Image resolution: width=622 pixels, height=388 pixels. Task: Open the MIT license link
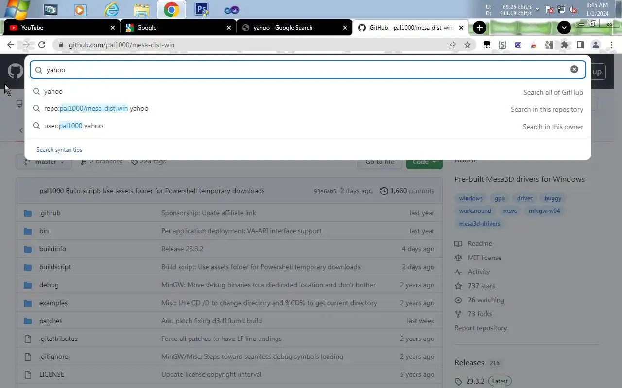(478, 258)
